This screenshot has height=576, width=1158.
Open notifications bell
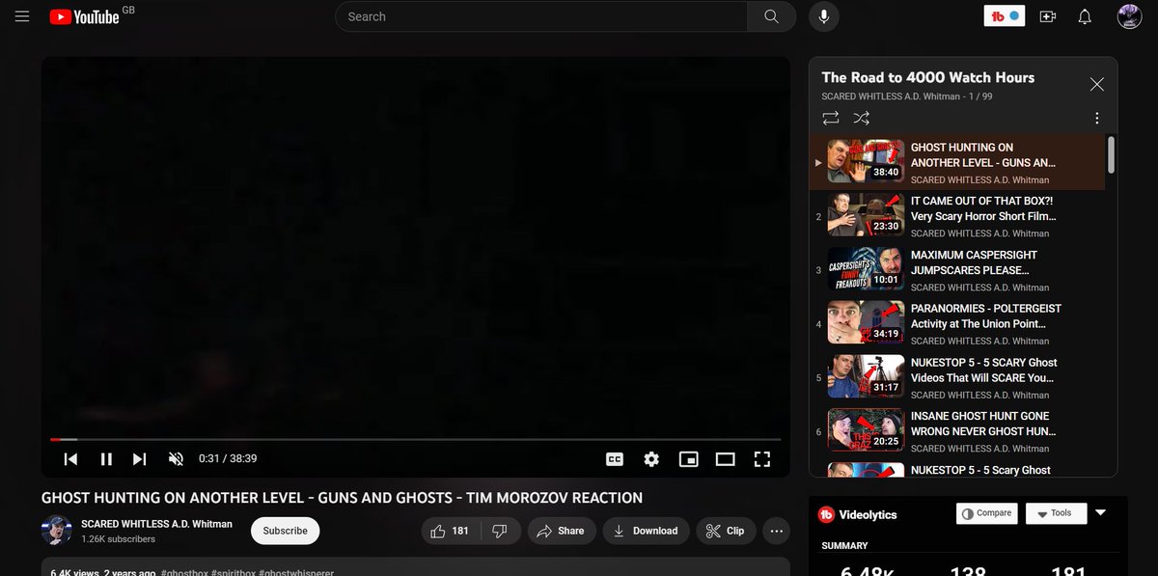click(x=1085, y=16)
